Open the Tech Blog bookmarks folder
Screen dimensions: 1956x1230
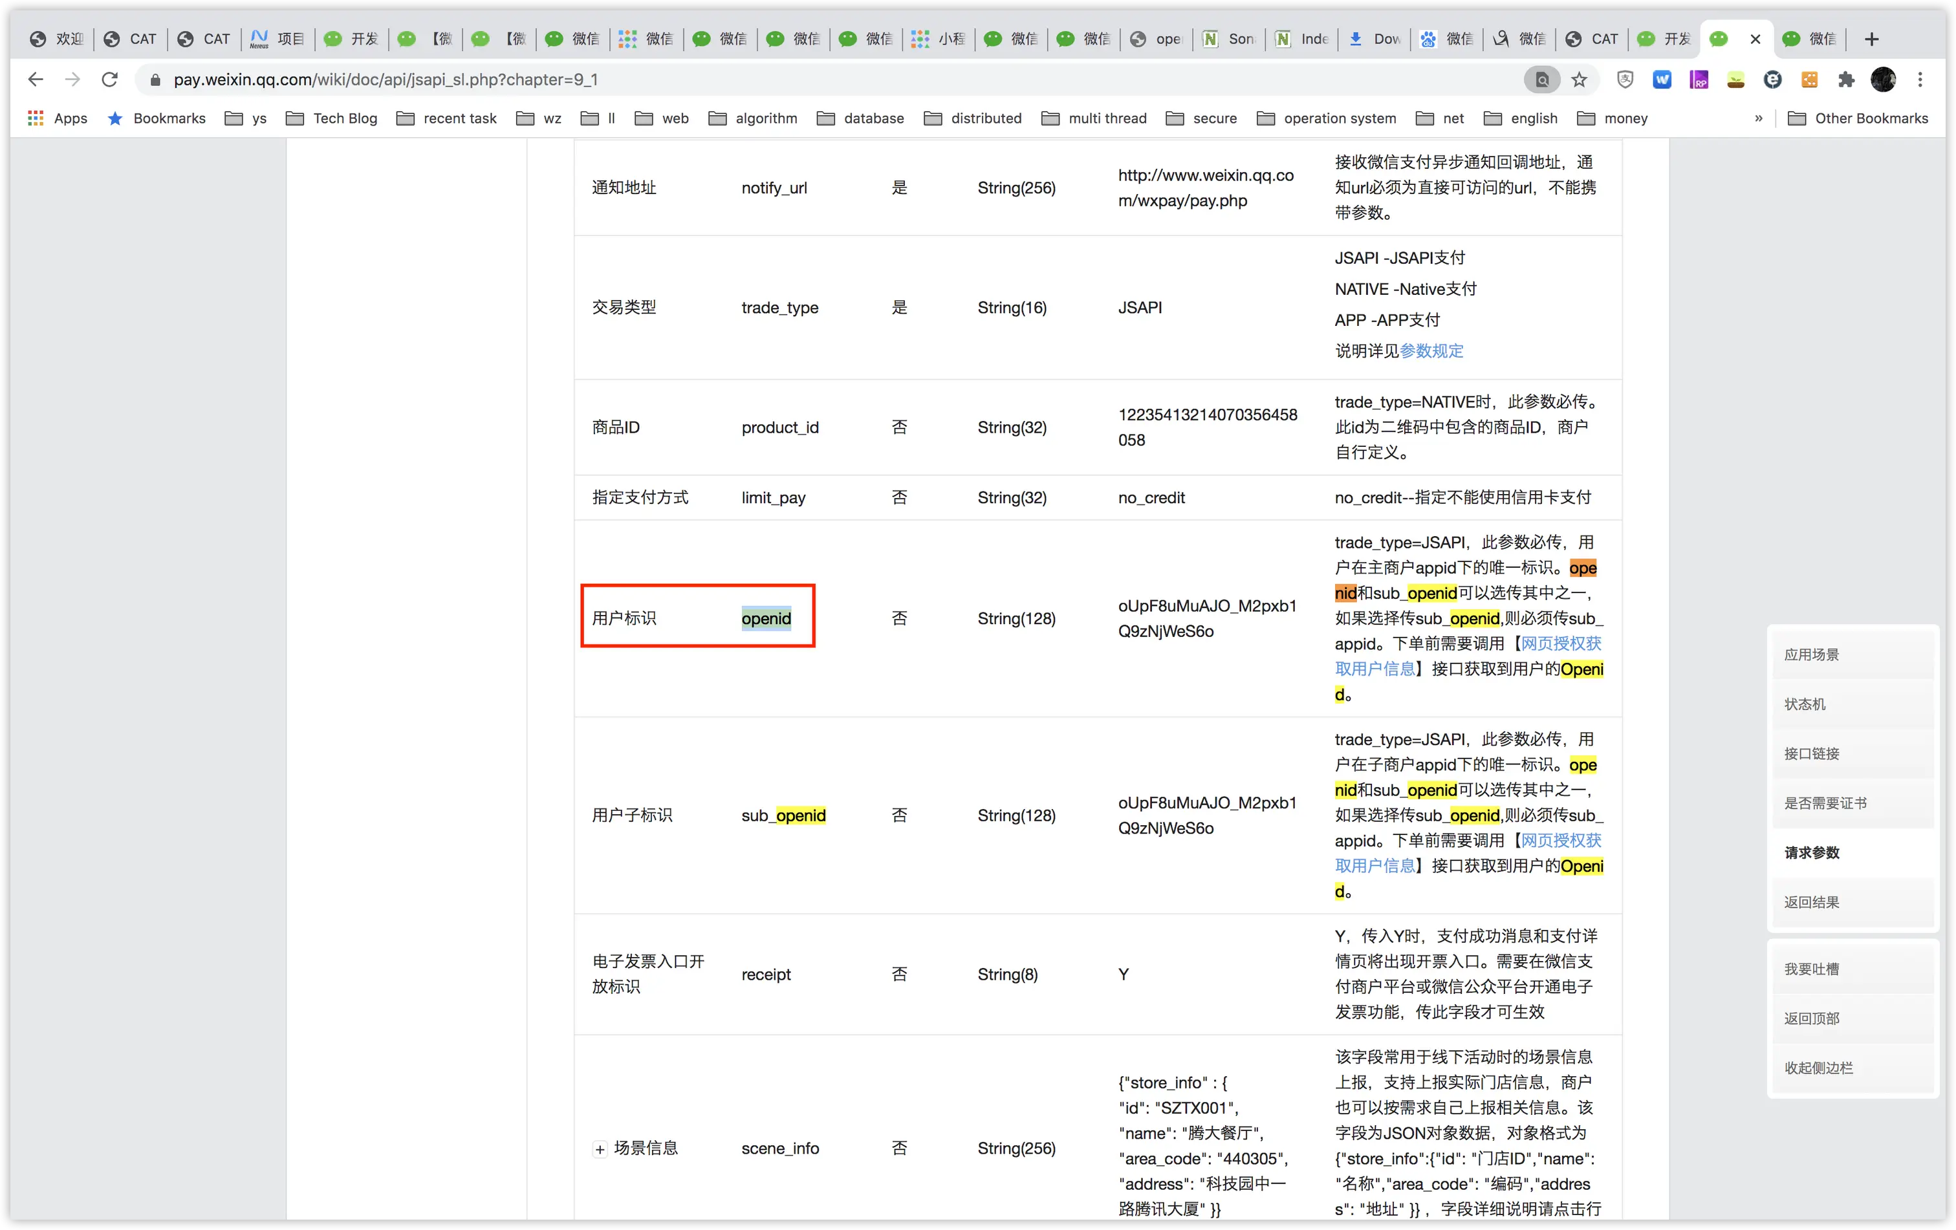pyautogui.click(x=332, y=118)
